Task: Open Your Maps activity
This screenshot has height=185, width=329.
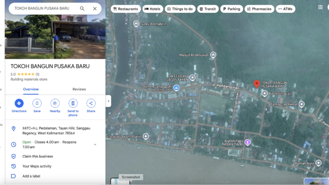Action: pyautogui.click(x=37, y=166)
